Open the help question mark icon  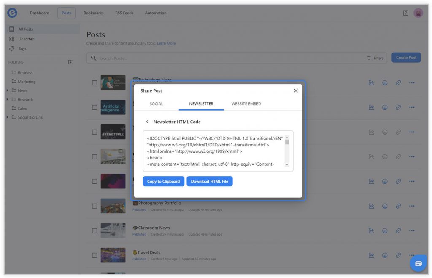(405, 13)
